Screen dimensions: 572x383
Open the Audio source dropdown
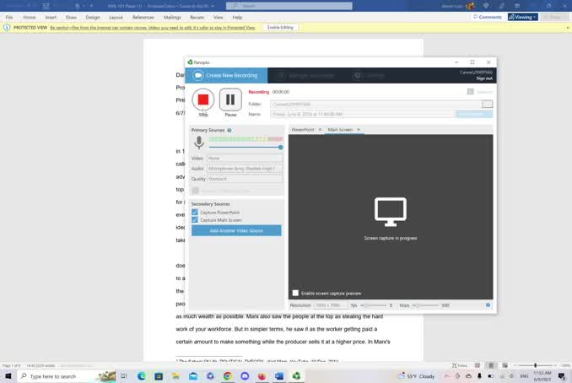point(246,168)
